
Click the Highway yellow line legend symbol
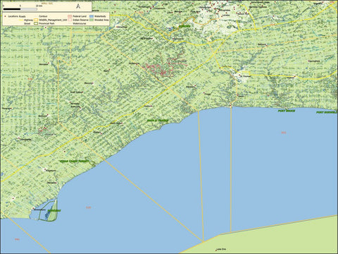point(20,20)
